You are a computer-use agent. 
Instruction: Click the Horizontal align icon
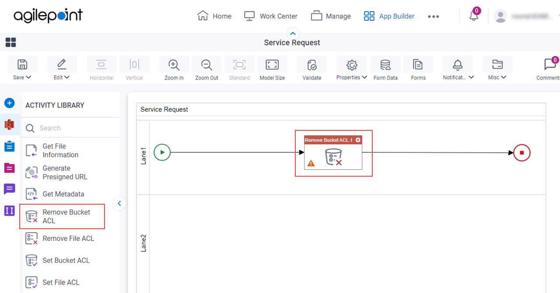tap(101, 64)
